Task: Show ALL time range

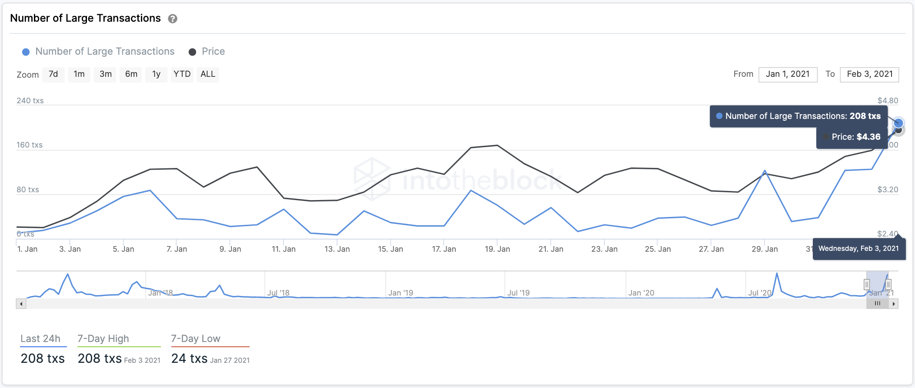Action: 208,74
